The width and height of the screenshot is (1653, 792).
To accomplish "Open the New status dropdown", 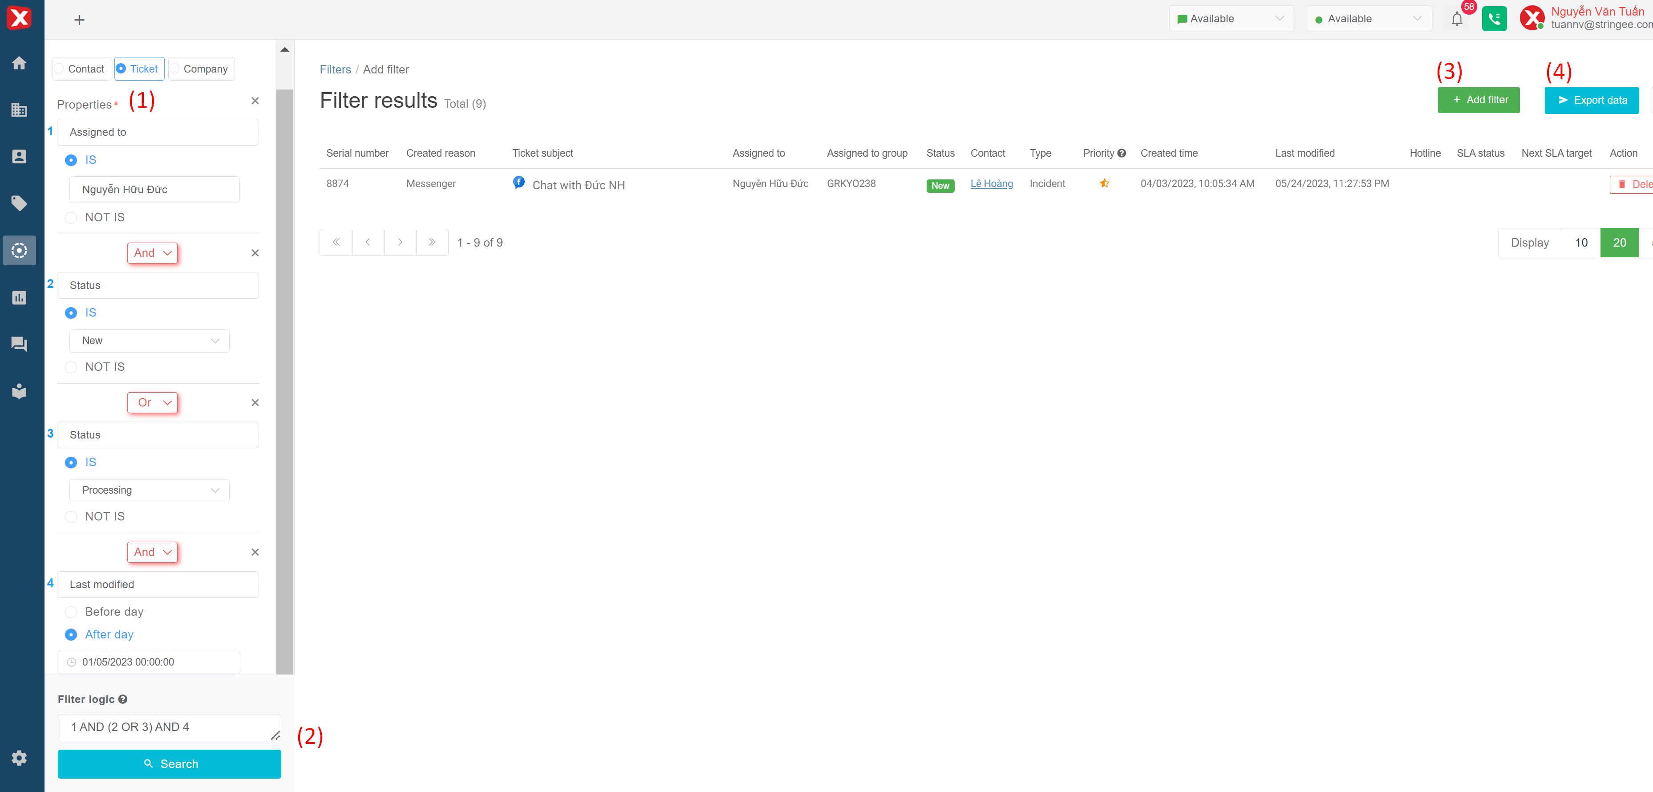I will point(149,341).
